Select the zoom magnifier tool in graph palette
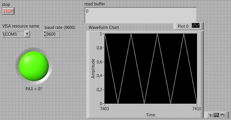Viewport: 231px width, 120px height. click(216, 115)
